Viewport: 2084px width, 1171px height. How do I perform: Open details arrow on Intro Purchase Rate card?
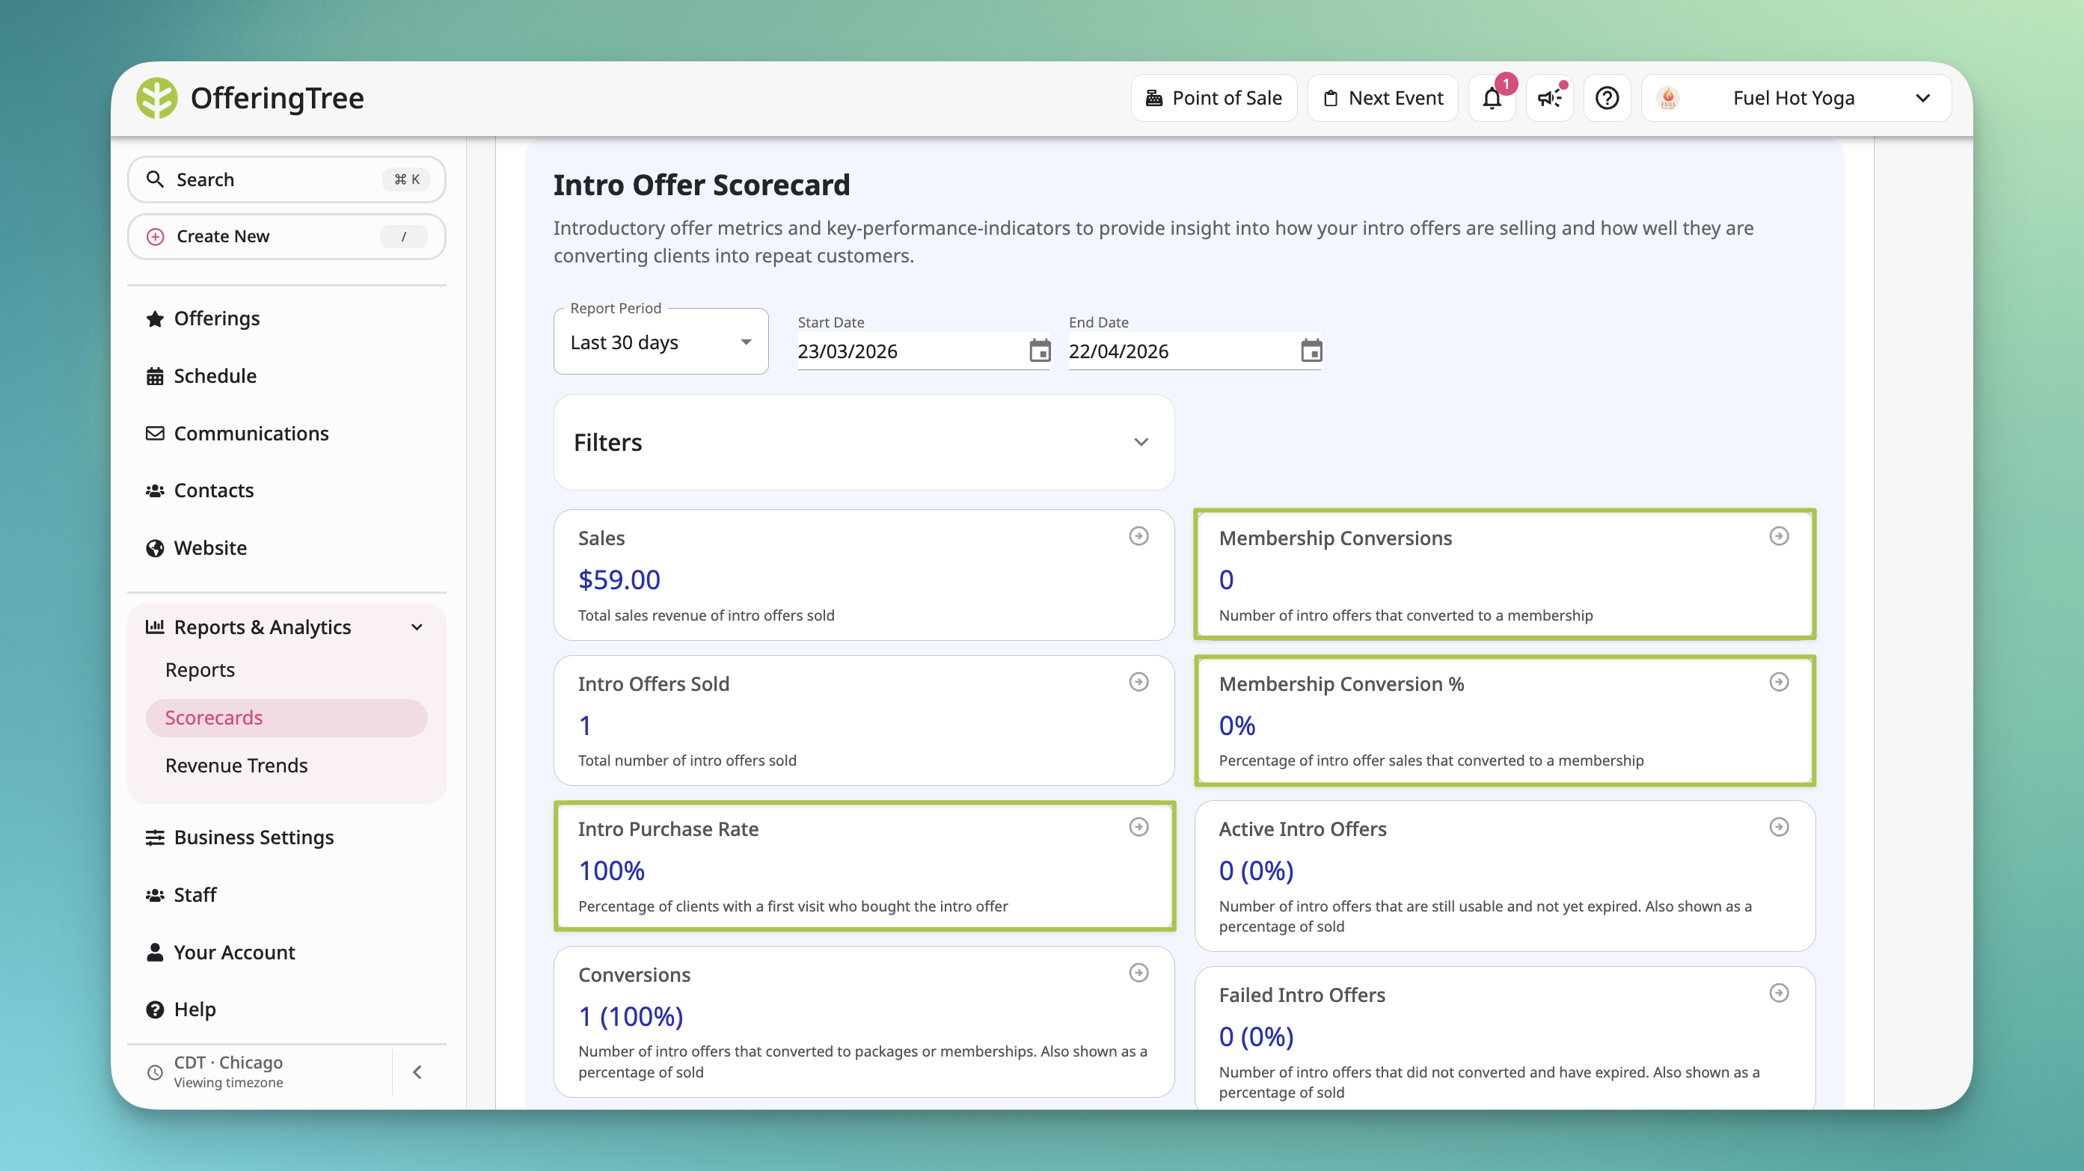(1139, 826)
